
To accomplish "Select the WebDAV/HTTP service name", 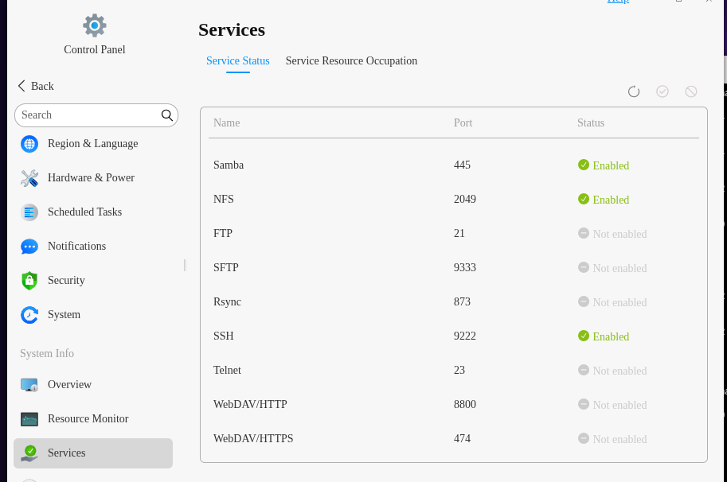I will (250, 405).
